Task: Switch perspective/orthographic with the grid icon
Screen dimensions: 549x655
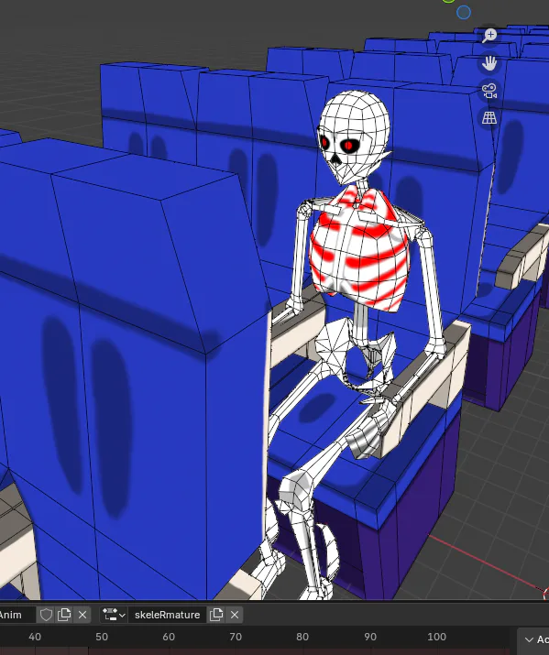Action: [x=489, y=119]
